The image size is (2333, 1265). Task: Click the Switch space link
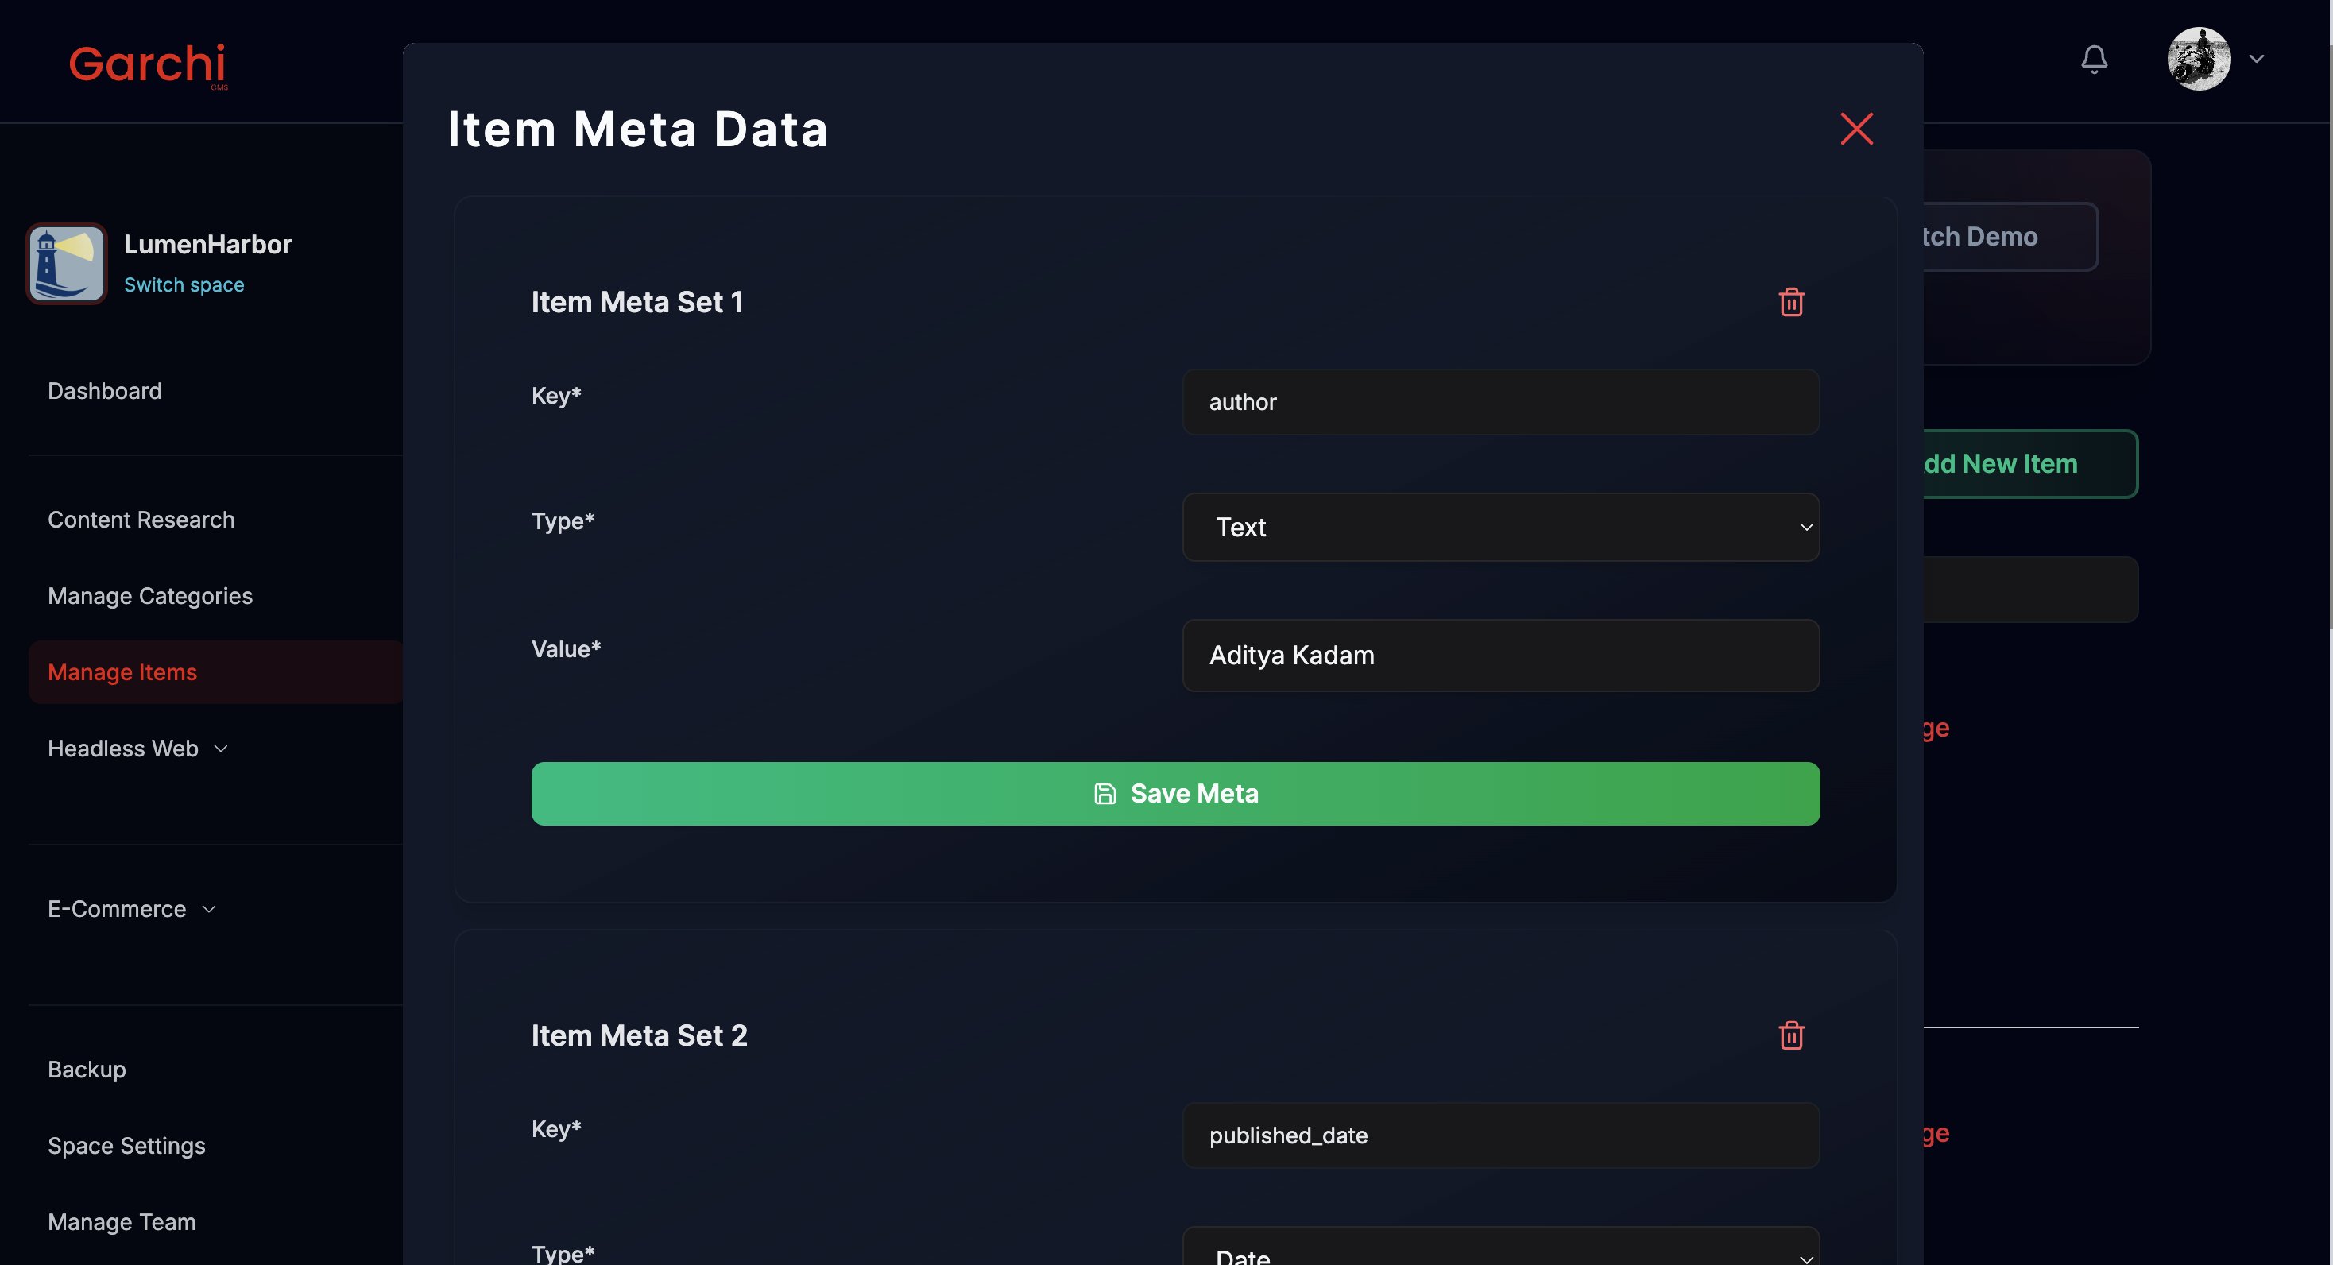point(184,284)
